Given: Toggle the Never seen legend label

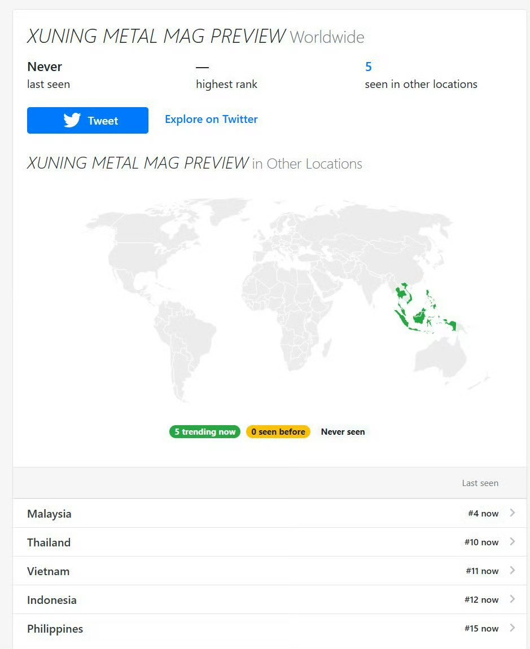Looking at the screenshot, I should click(343, 432).
